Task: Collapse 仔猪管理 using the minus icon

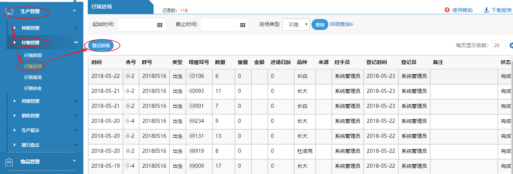Action: click(76, 42)
